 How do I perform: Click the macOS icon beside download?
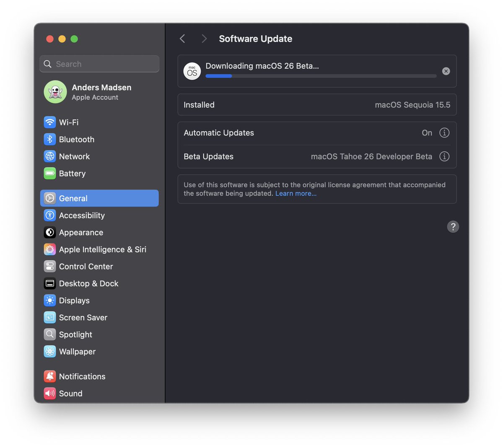pos(192,71)
